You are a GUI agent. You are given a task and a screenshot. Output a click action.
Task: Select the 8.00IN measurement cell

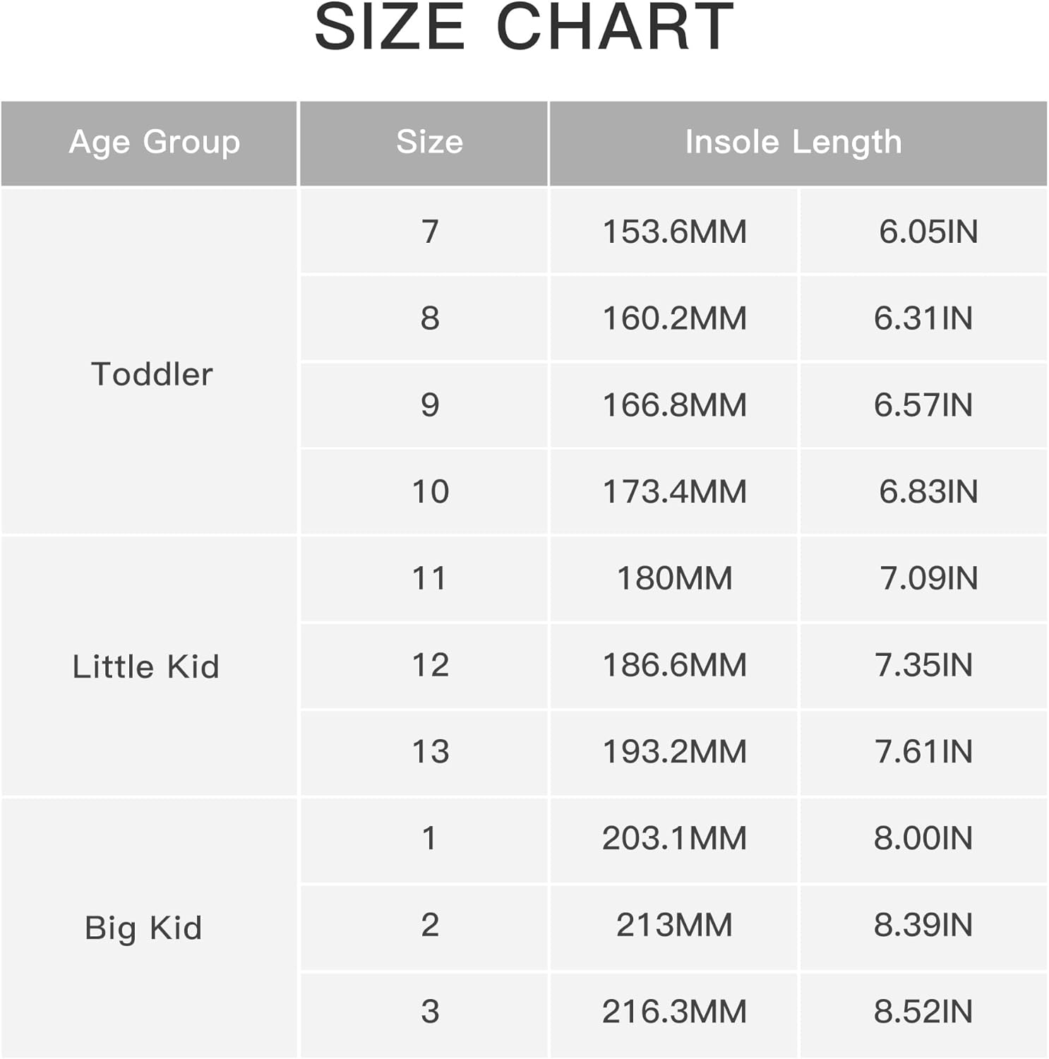tap(923, 838)
